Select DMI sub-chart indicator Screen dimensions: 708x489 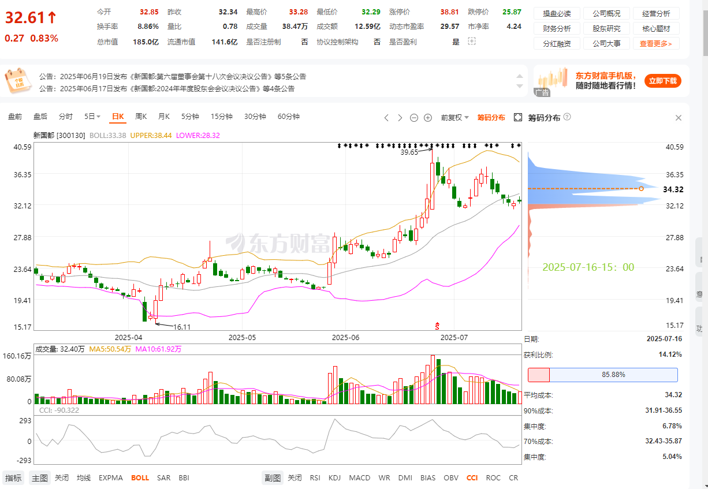405,478
